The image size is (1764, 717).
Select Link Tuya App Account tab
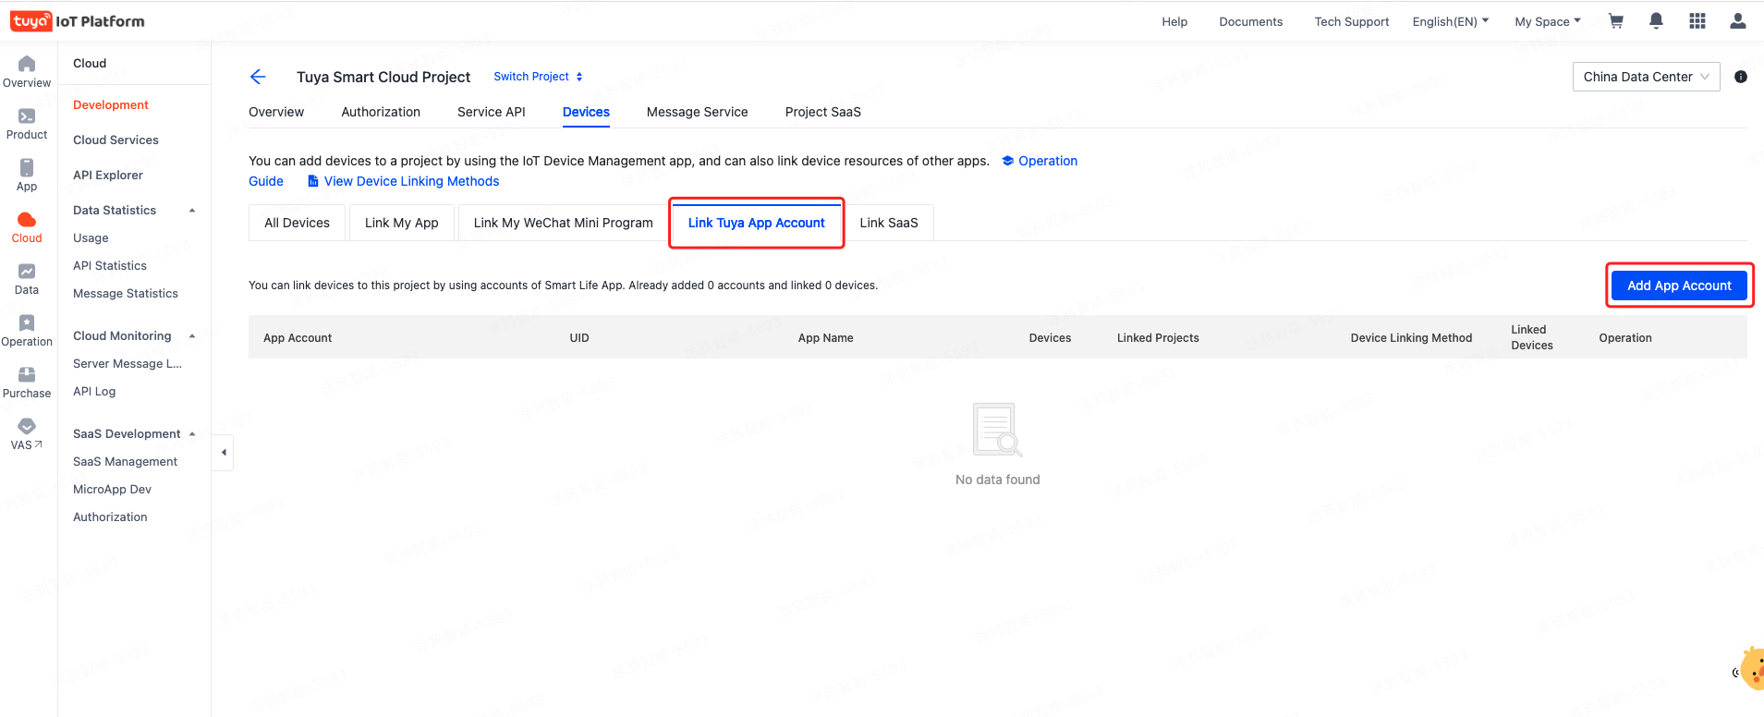coord(757,223)
